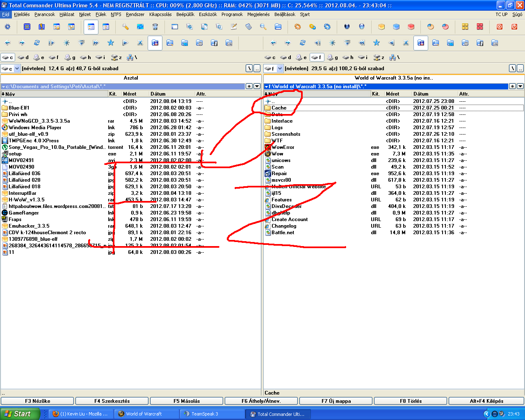Click the wrench tool icon in the toolbar
525x420 pixels.
(126, 27)
